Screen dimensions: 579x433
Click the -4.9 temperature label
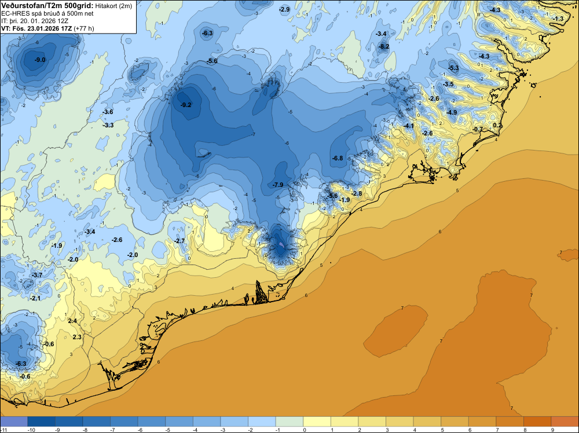(452, 112)
